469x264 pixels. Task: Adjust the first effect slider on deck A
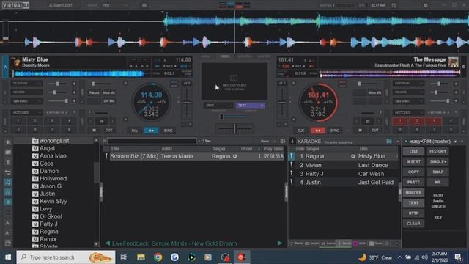58,84
